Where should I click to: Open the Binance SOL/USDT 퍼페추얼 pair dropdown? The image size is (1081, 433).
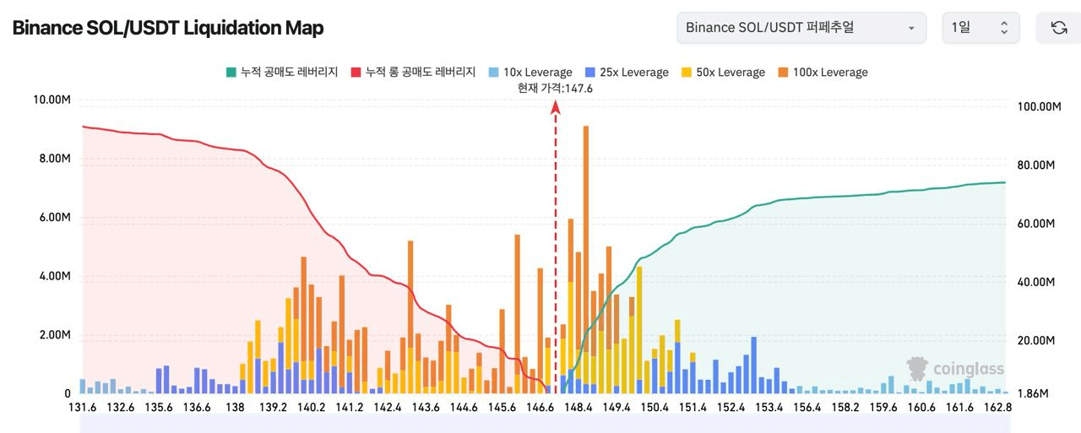pyautogui.click(x=801, y=28)
